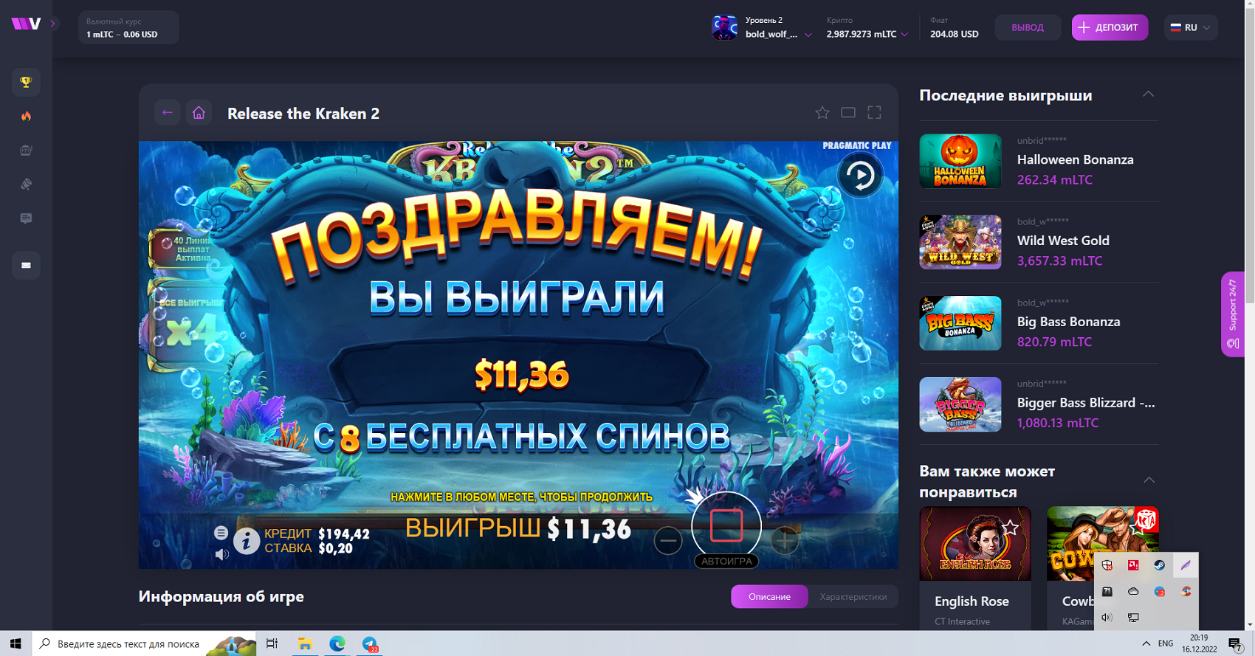This screenshot has height=656, width=1255.
Task: Open OneDrive cloud tray icon
Action: [x=1133, y=591]
